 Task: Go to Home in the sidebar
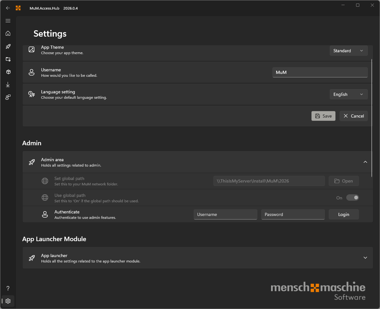pos(8,33)
